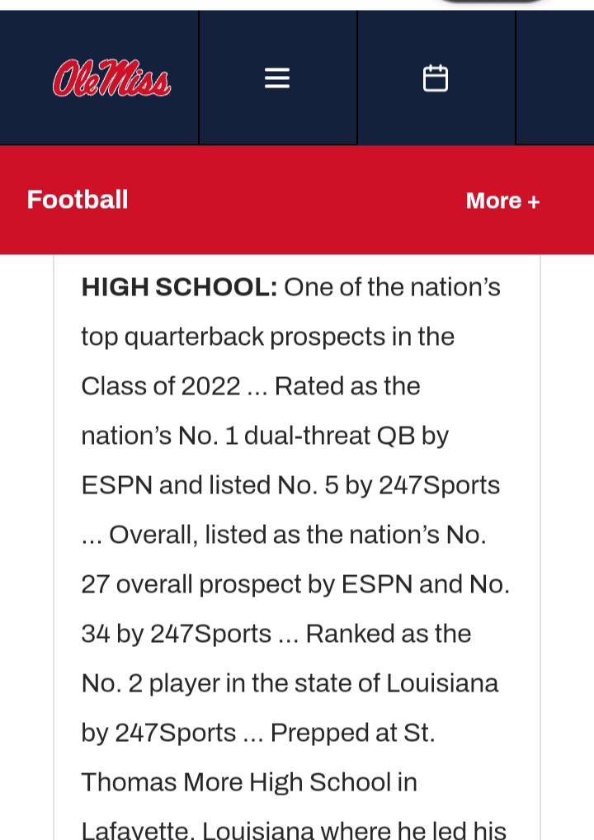594x840 pixels.
Task: Click the "No. 2 player in the state" line
Action: point(290,683)
